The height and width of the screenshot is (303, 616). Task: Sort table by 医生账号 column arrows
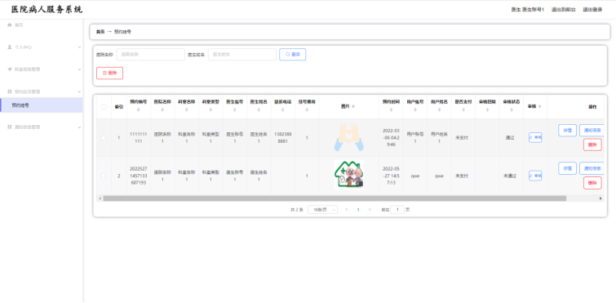(x=234, y=110)
